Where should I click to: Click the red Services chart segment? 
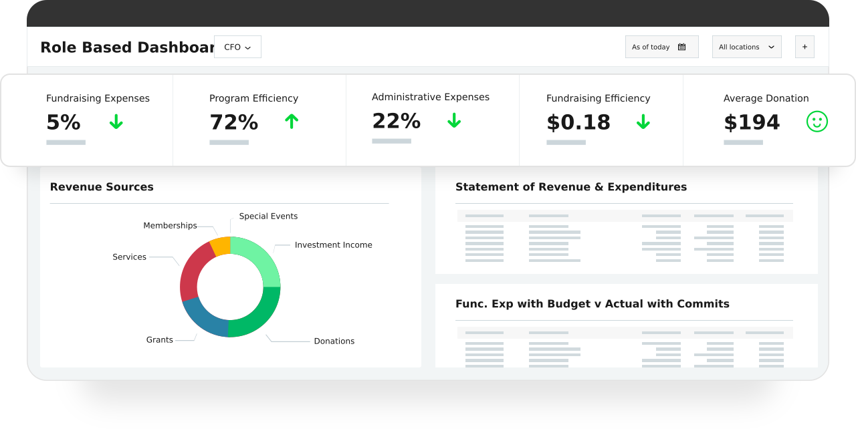pos(190,274)
